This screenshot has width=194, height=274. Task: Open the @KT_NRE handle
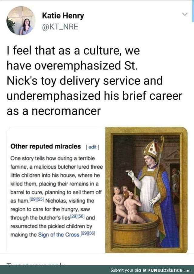click(x=60, y=27)
